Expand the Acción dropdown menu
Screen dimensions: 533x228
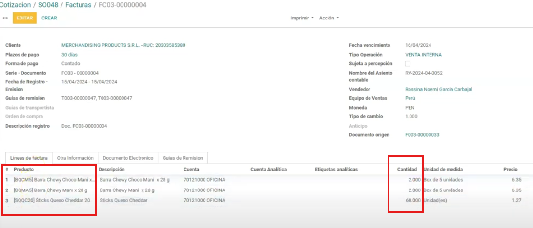tap(328, 18)
